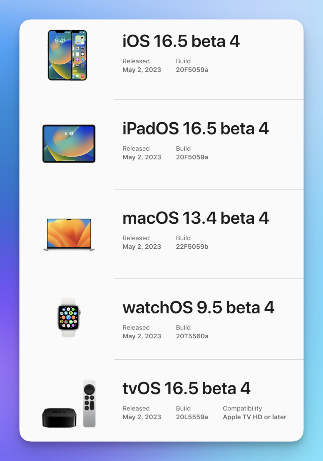The height and width of the screenshot is (461, 323).
Task: Select tvOS build number 20L5559a
Action: point(192,417)
